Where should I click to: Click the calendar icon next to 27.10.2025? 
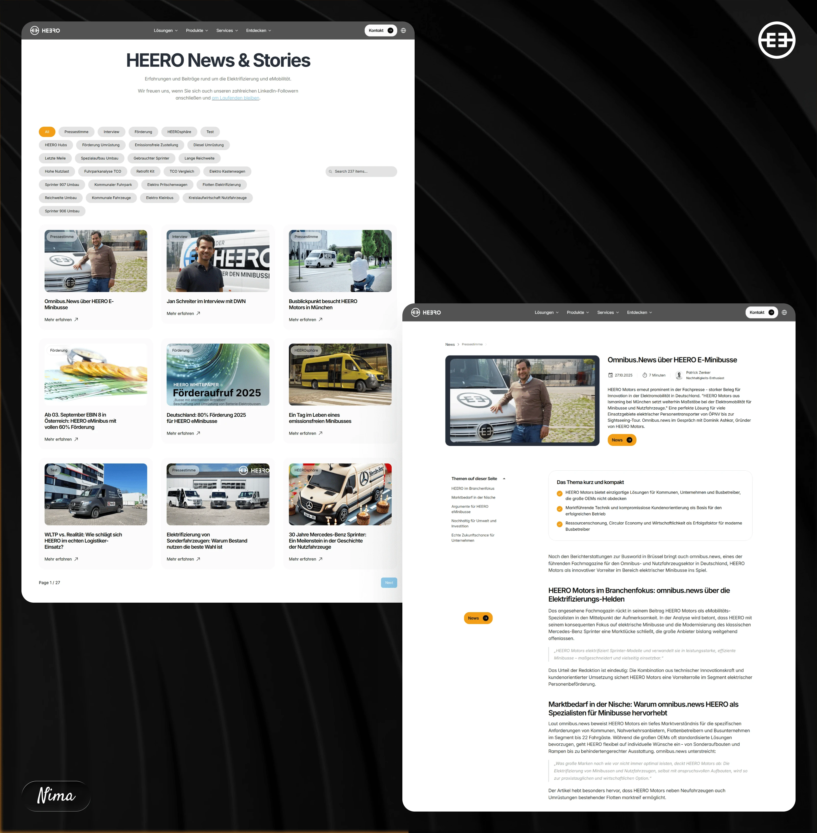pos(610,375)
